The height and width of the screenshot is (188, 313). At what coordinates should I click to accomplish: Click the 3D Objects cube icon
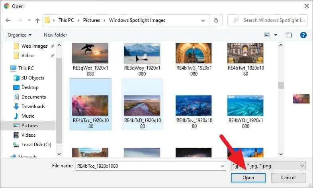[x=16, y=78]
